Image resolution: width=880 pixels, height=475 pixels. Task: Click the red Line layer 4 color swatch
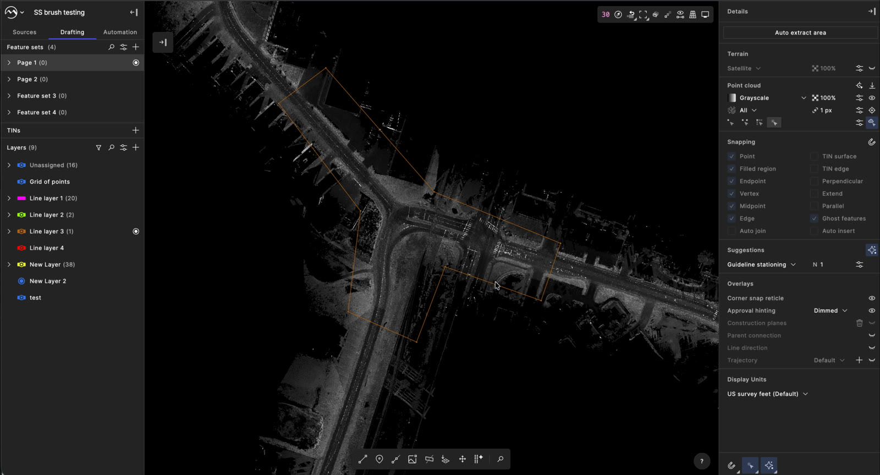21,248
